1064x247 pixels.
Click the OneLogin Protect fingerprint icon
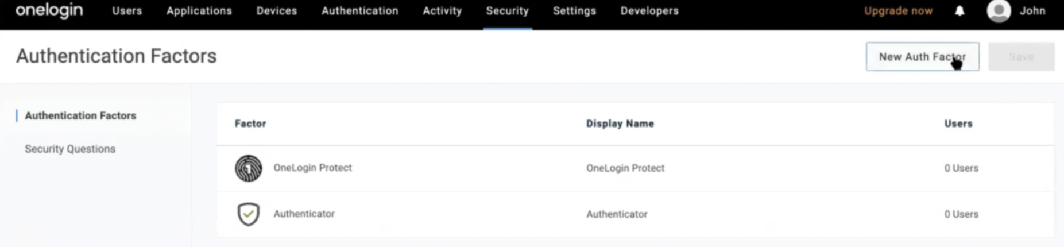click(x=249, y=168)
